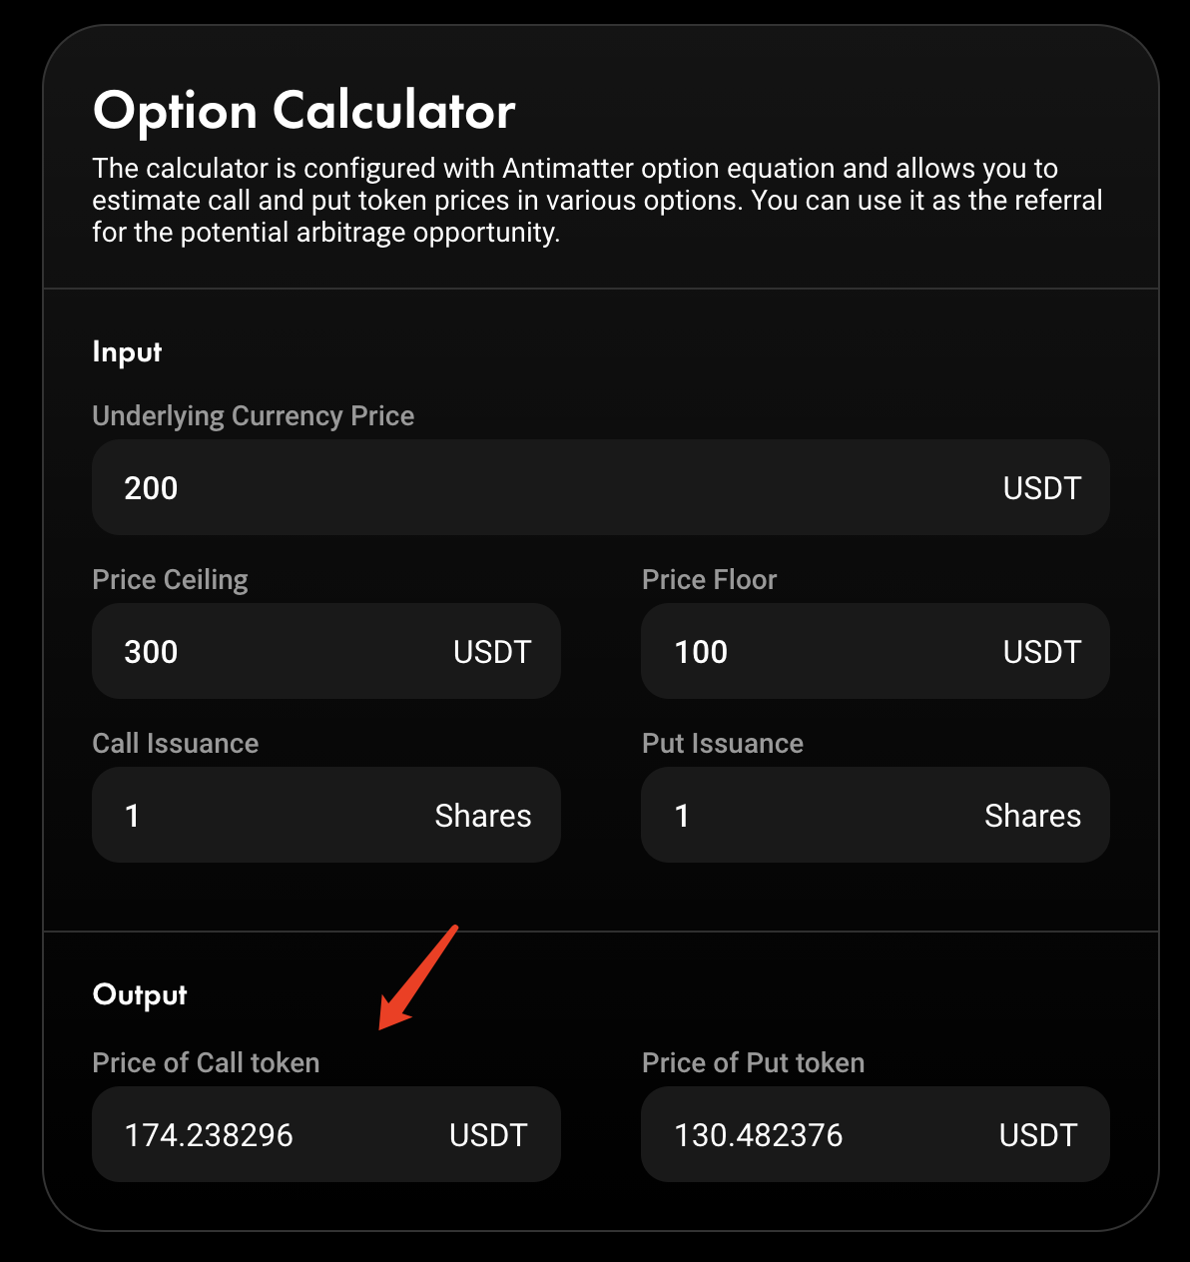Image resolution: width=1190 pixels, height=1262 pixels.
Task: Focus the Price Ceiling input with 300
Action: coord(325,651)
